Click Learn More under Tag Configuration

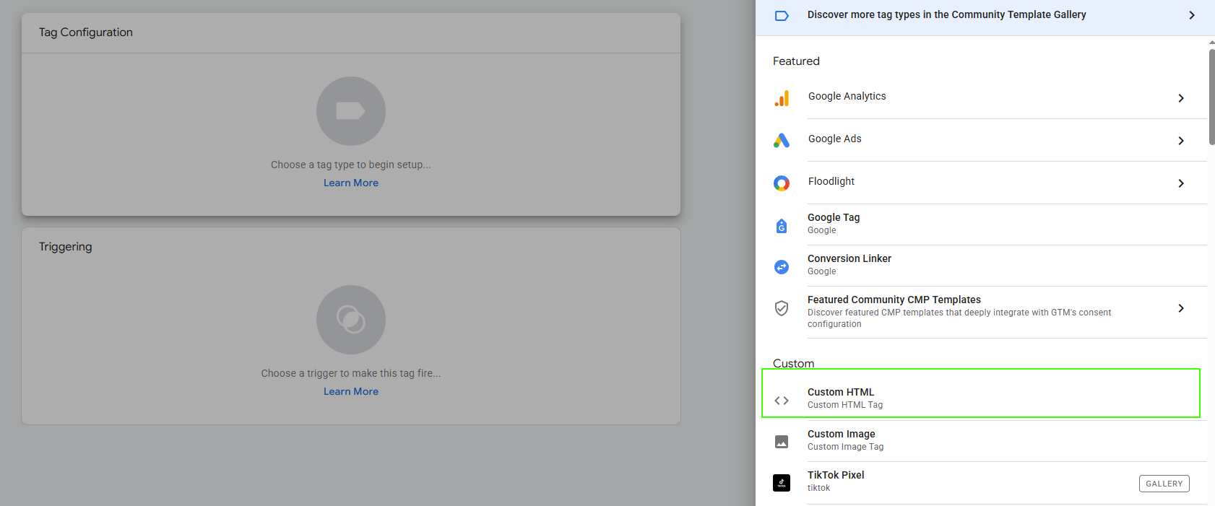[351, 183]
